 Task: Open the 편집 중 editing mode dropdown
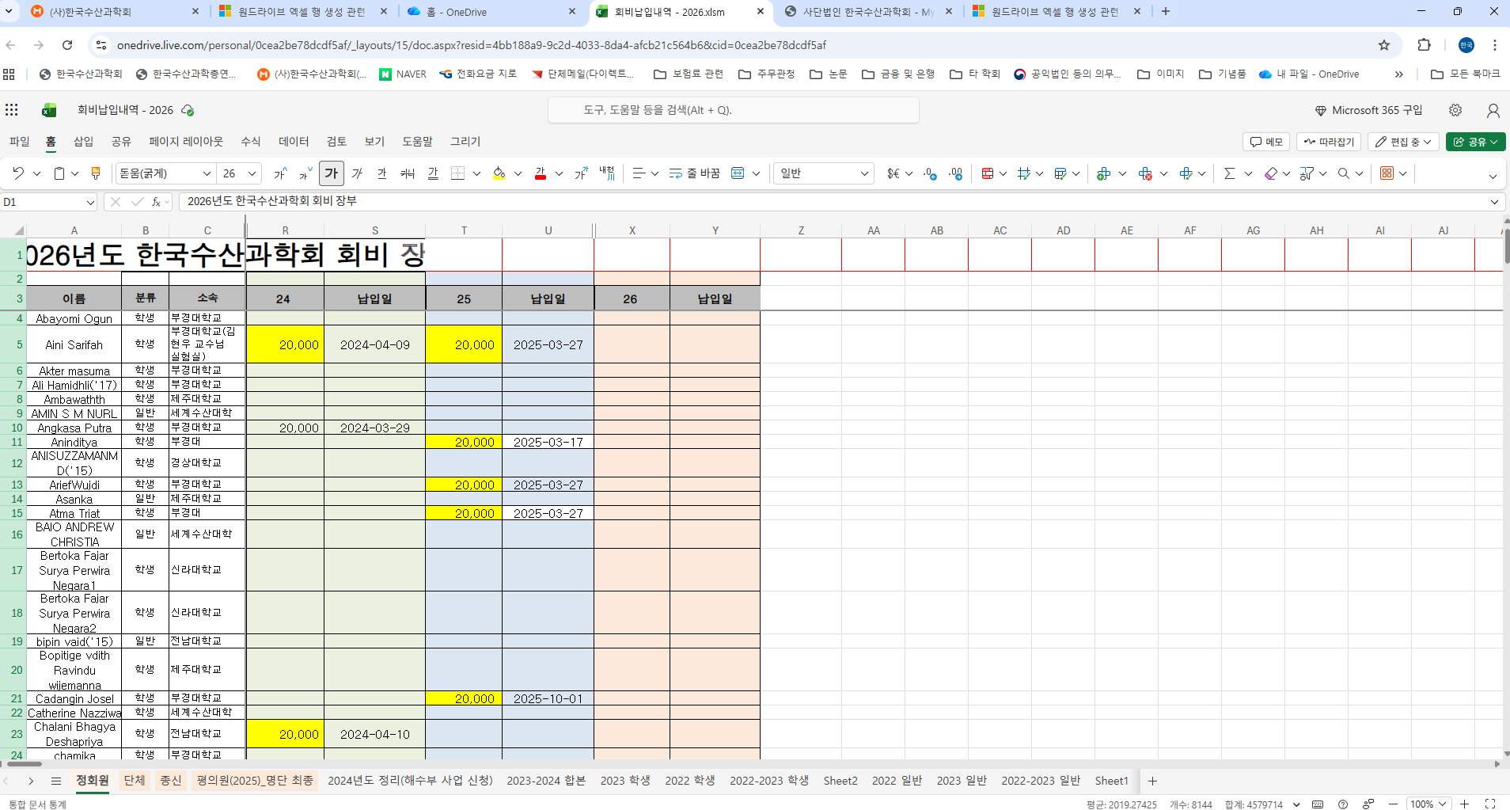point(1404,142)
